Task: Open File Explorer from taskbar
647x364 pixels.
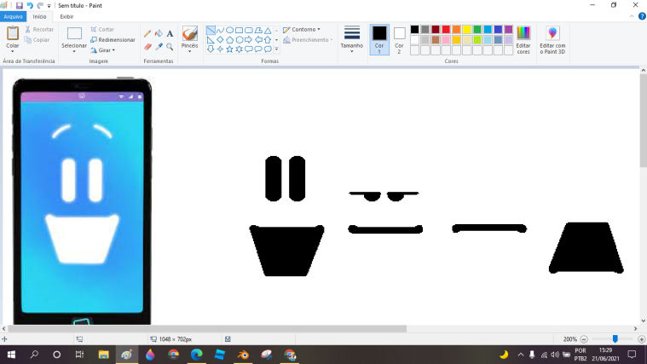Action: [103, 355]
